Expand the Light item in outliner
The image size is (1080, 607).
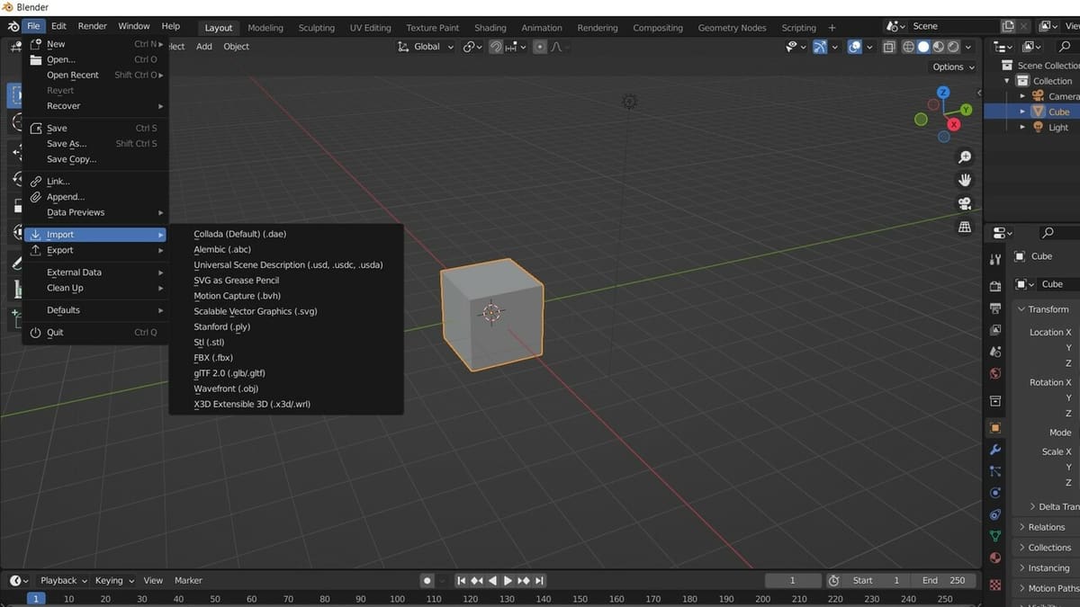click(1022, 127)
